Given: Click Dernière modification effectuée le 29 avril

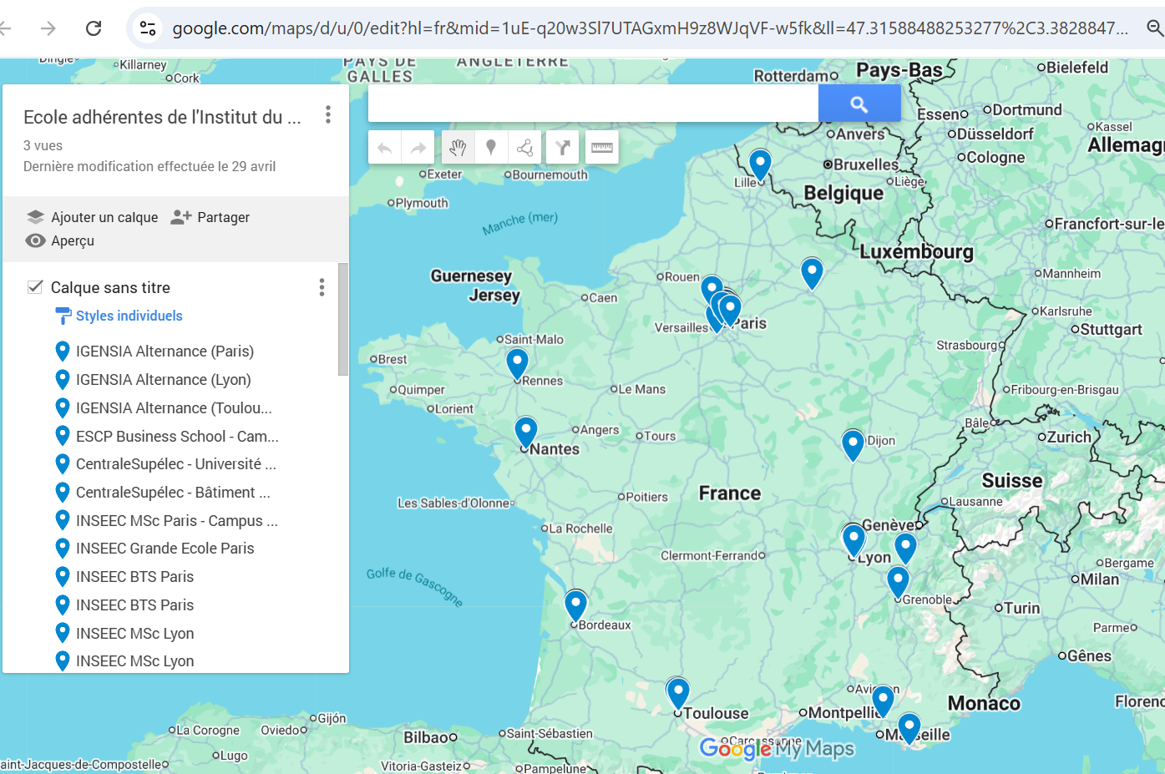Looking at the screenshot, I should (x=149, y=166).
